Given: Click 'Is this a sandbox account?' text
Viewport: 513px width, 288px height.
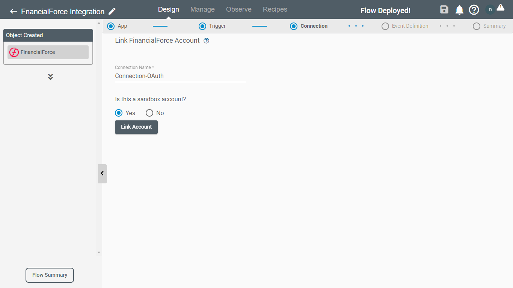Looking at the screenshot, I should coord(151,99).
